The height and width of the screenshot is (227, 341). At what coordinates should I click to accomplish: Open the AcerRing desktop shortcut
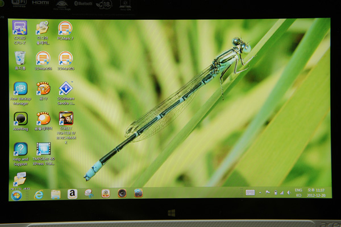[x=20, y=121]
